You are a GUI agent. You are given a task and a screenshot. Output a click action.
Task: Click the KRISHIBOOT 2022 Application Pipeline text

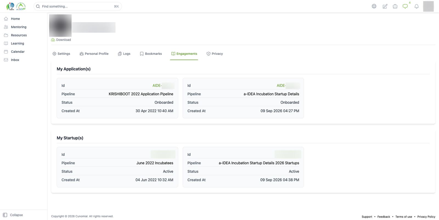pyautogui.click(x=141, y=94)
